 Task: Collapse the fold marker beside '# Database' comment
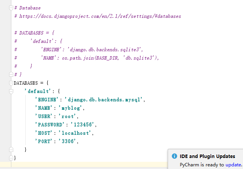pyautogui.click(x=11, y=8)
